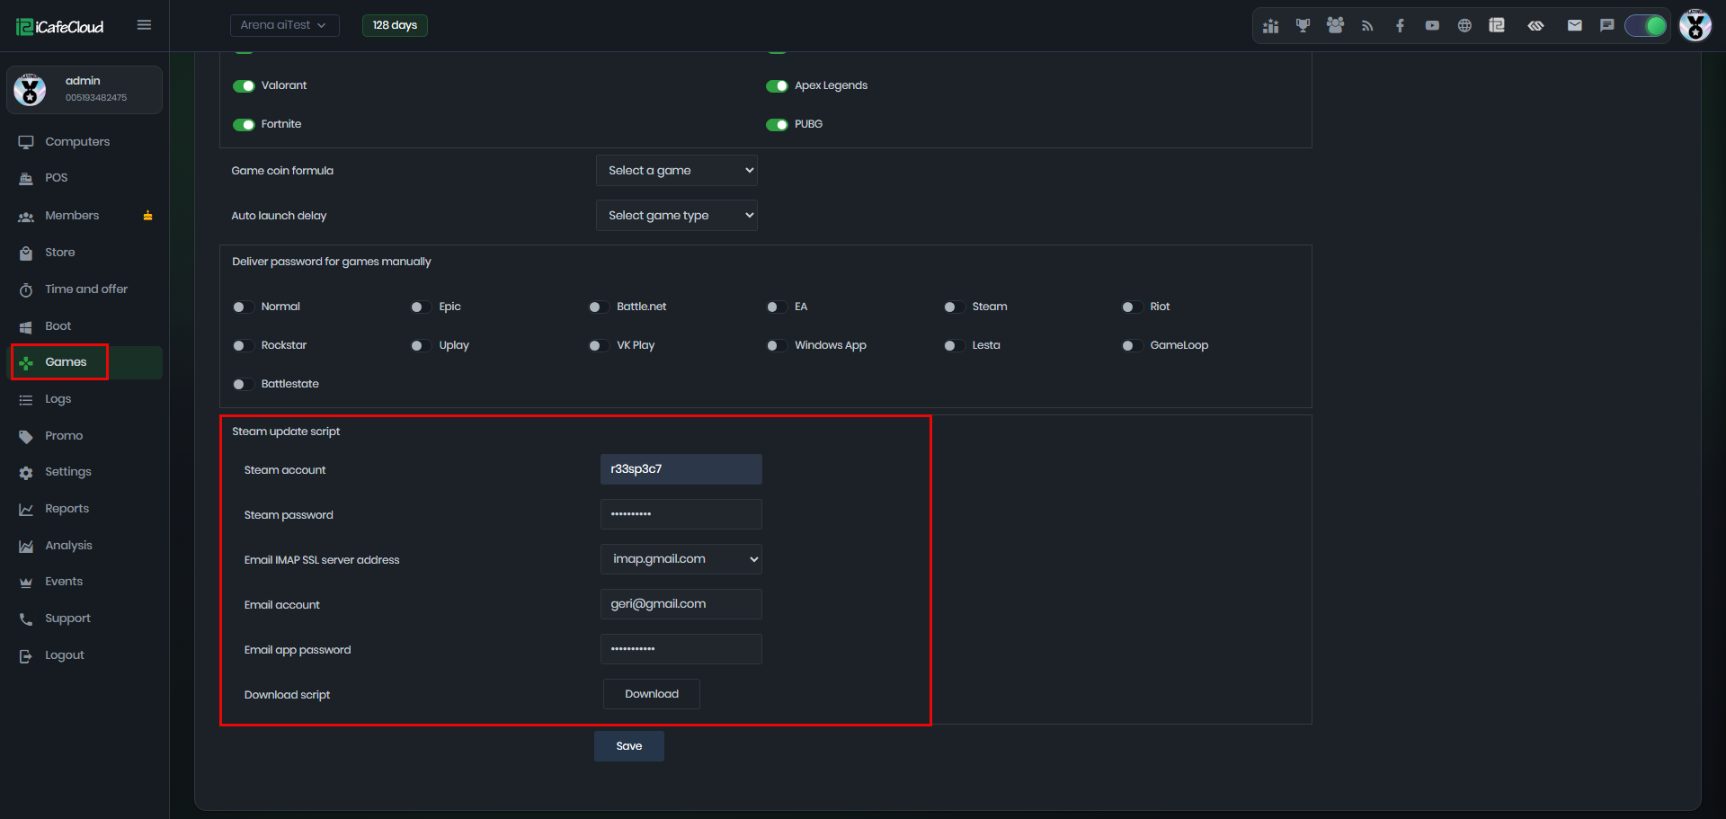Click the double-chevron logo icon in top bar
The image size is (1726, 819).
pos(1535,26)
